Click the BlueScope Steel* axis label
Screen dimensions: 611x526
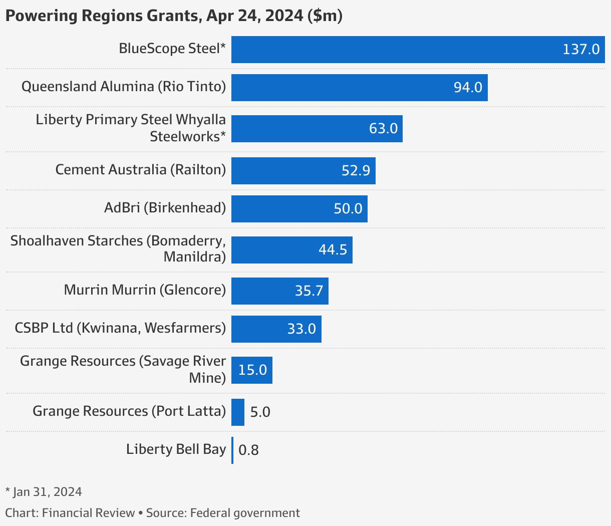[172, 49]
